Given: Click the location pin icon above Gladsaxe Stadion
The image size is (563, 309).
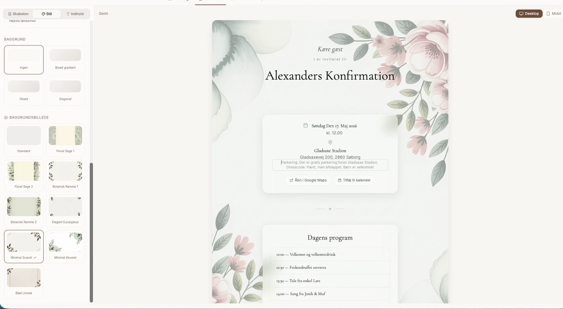Looking at the screenshot, I should 330,142.
